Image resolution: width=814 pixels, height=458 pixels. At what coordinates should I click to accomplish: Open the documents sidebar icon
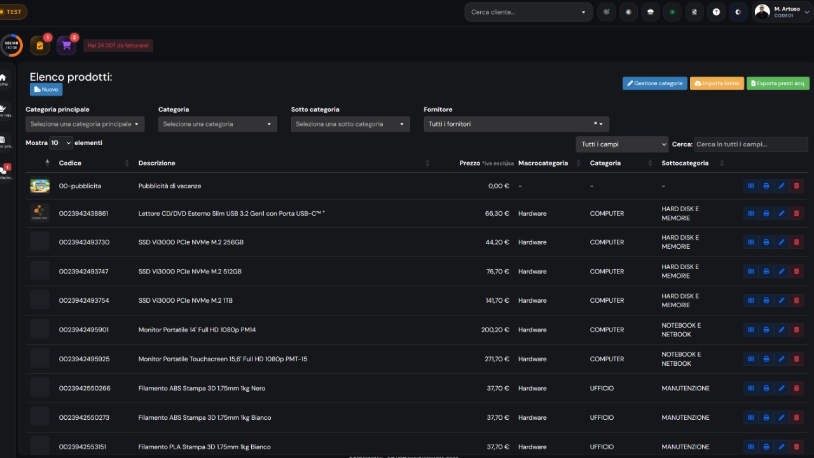pos(4,141)
